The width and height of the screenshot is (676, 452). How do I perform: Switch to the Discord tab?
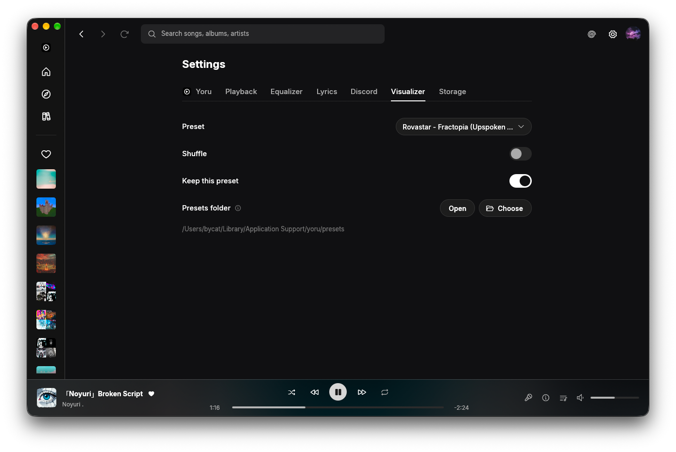tap(364, 92)
